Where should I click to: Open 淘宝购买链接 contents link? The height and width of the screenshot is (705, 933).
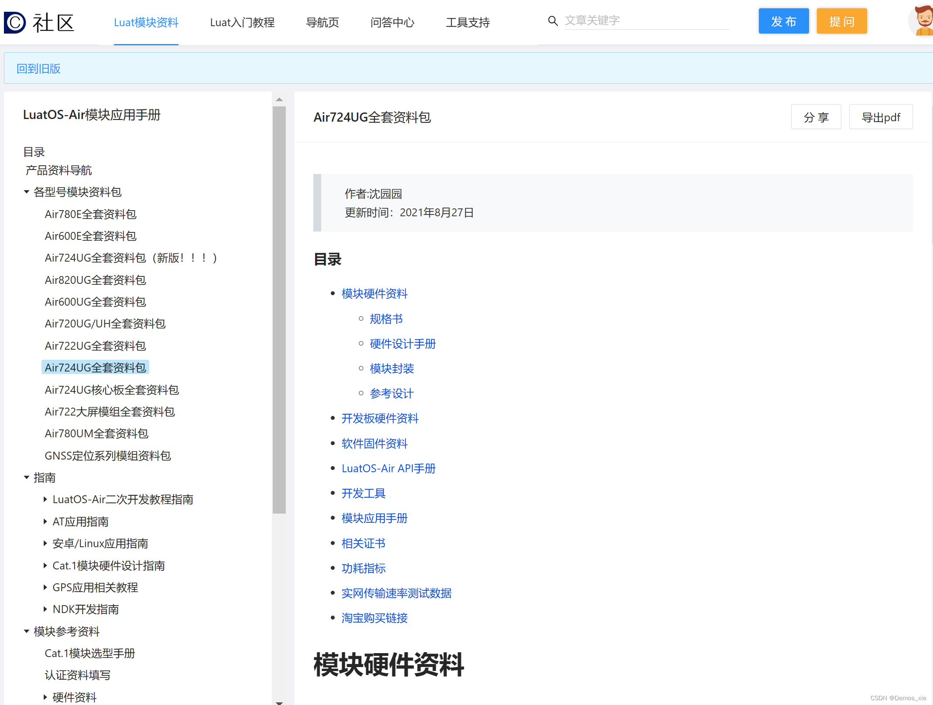click(x=374, y=618)
